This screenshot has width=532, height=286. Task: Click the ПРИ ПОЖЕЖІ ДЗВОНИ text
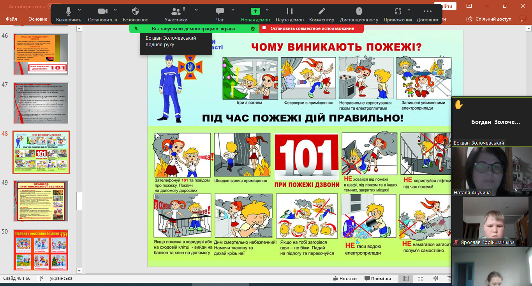(307, 185)
